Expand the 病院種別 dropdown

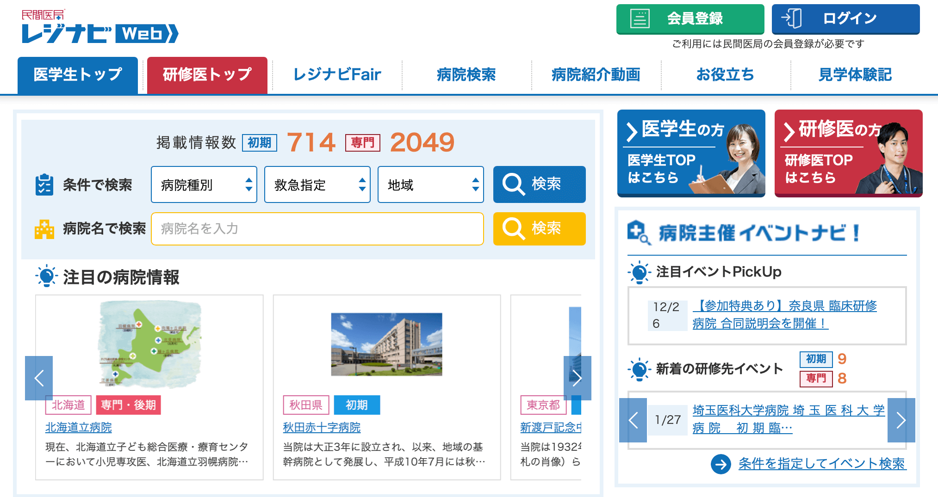tap(204, 185)
